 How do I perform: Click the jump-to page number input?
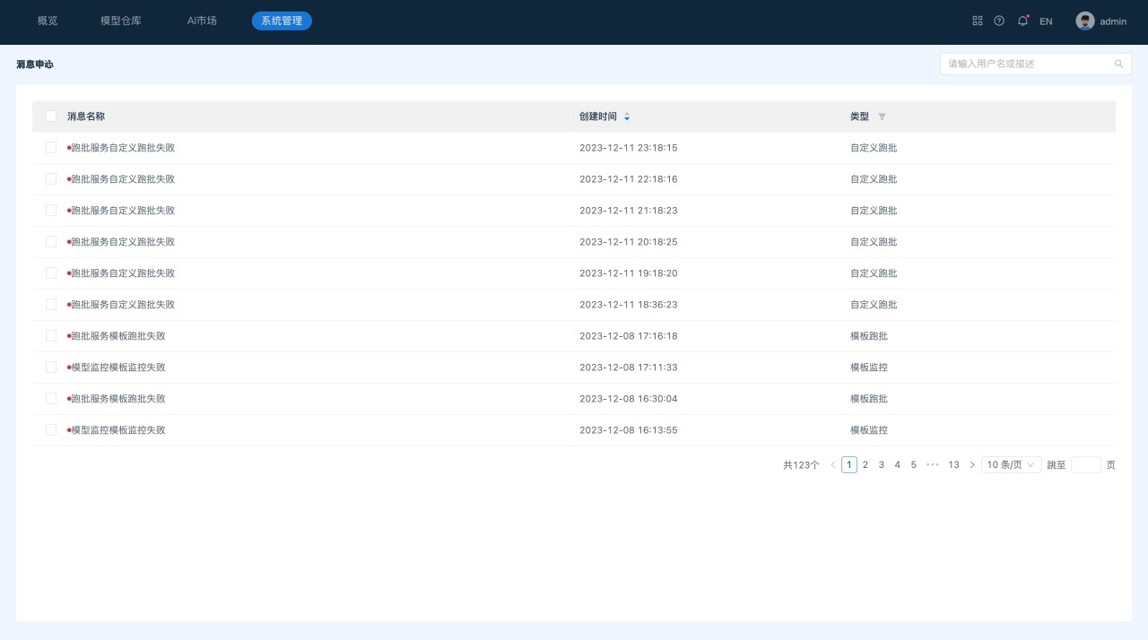click(1085, 464)
